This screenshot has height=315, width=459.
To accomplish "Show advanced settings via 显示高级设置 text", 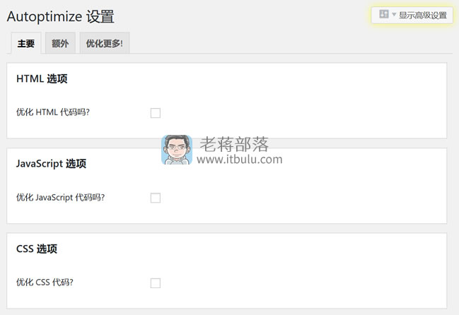I will pos(423,16).
